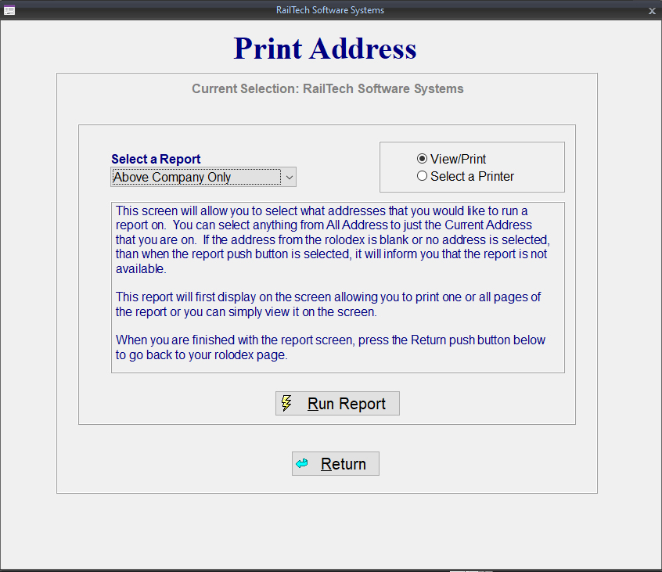Click the report selector's dropdown arrow
Screen dimensions: 662x572
[289, 177]
